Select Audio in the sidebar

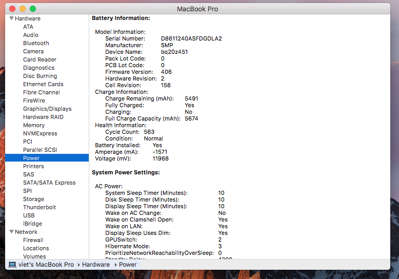(31, 35)
